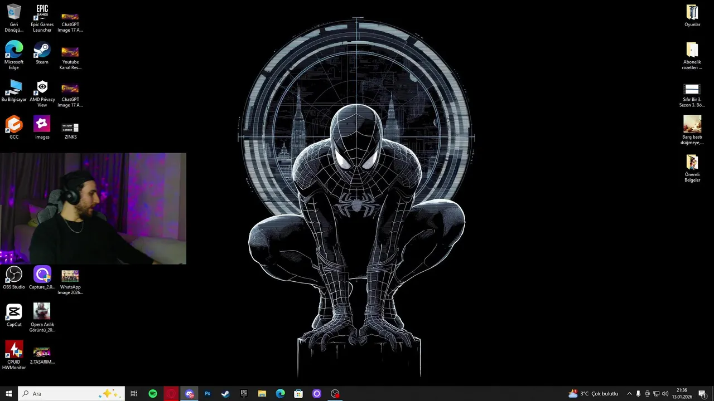714x401 pixels.
Task: Open Steam from the taskbar
Action: [225, 394]
